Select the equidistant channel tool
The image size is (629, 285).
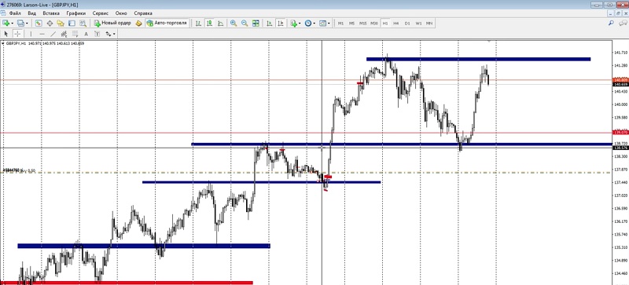click(x=64, y=34)
